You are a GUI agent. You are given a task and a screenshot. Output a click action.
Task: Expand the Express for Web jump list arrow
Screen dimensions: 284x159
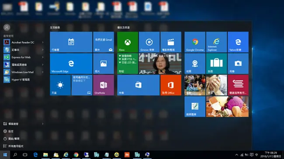(x=43, y=57)
